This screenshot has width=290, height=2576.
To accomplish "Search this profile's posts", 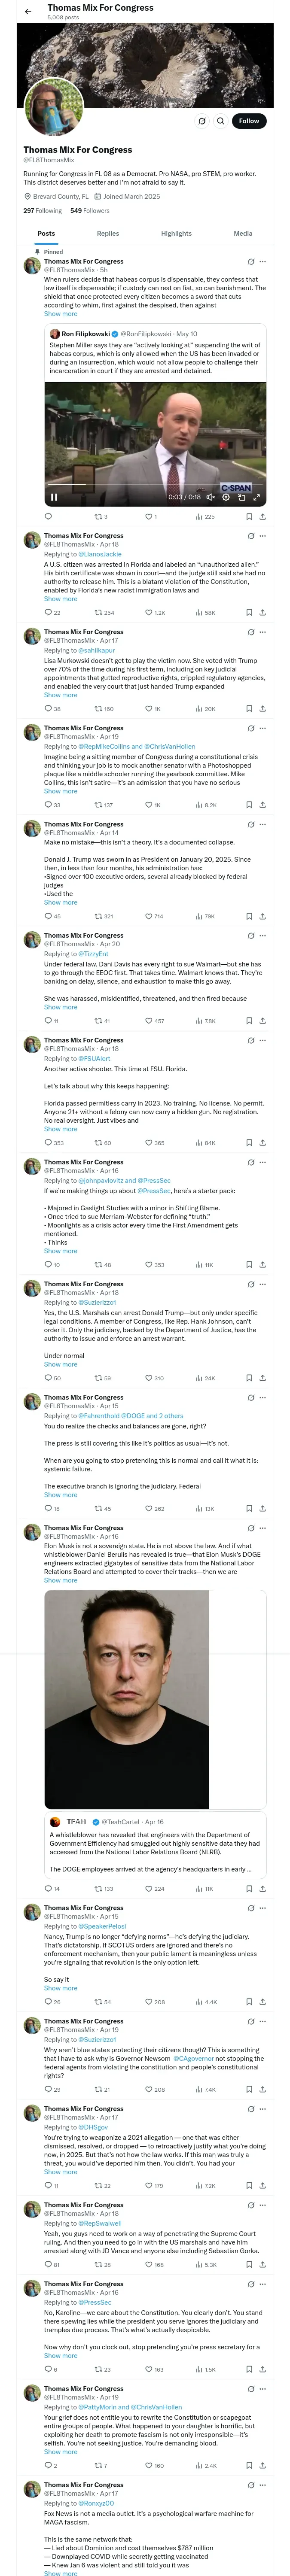I will (x=220, y=121).
